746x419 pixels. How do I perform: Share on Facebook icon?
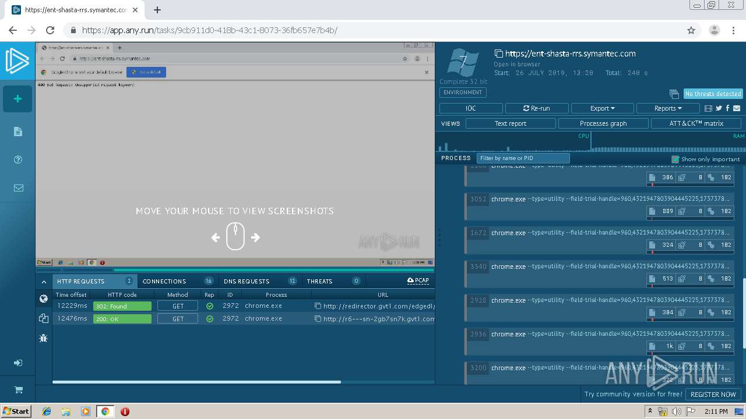point(727,108)
